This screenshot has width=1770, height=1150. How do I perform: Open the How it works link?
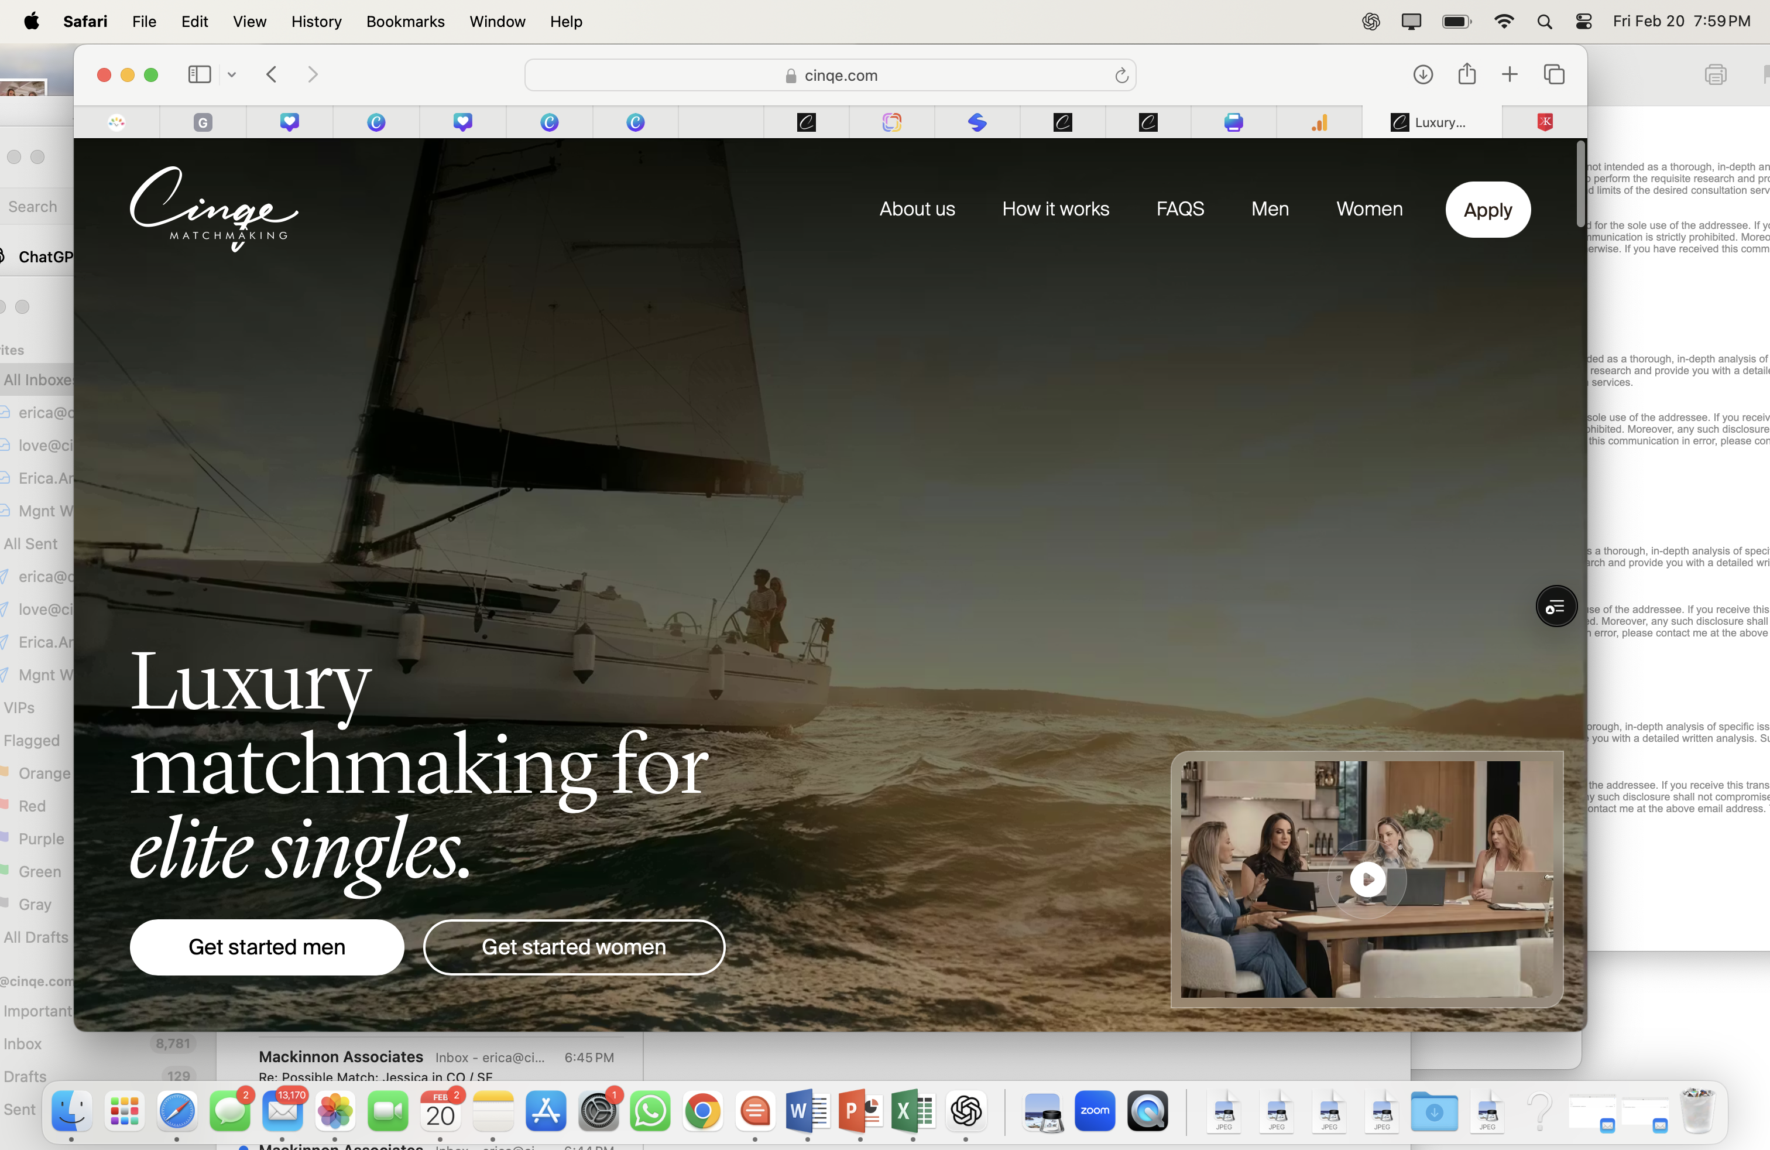(1055, 209)
